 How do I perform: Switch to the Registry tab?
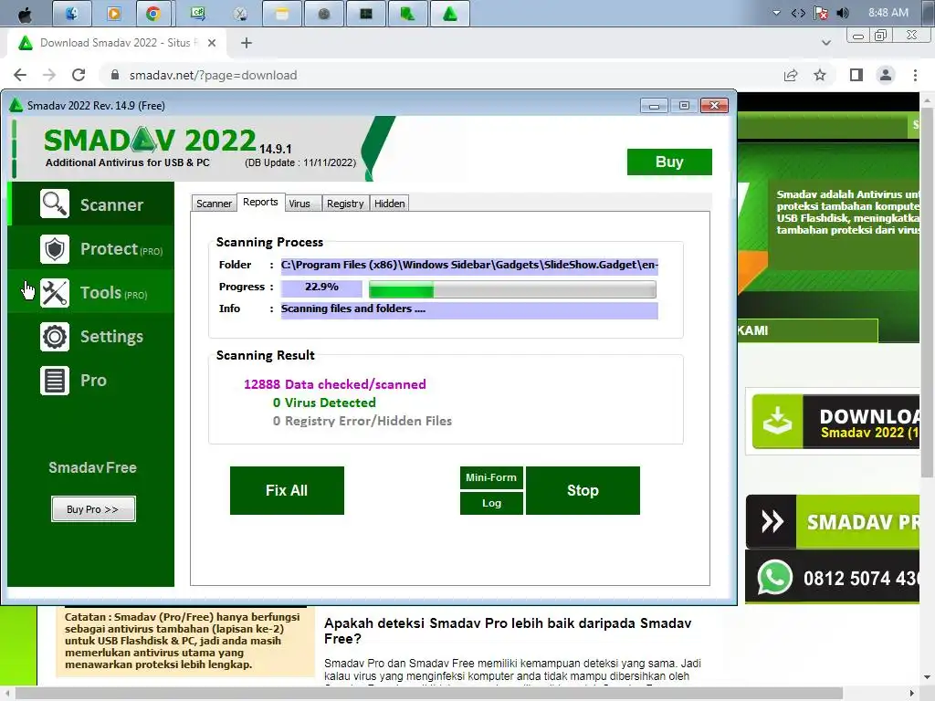pos(345,204)
